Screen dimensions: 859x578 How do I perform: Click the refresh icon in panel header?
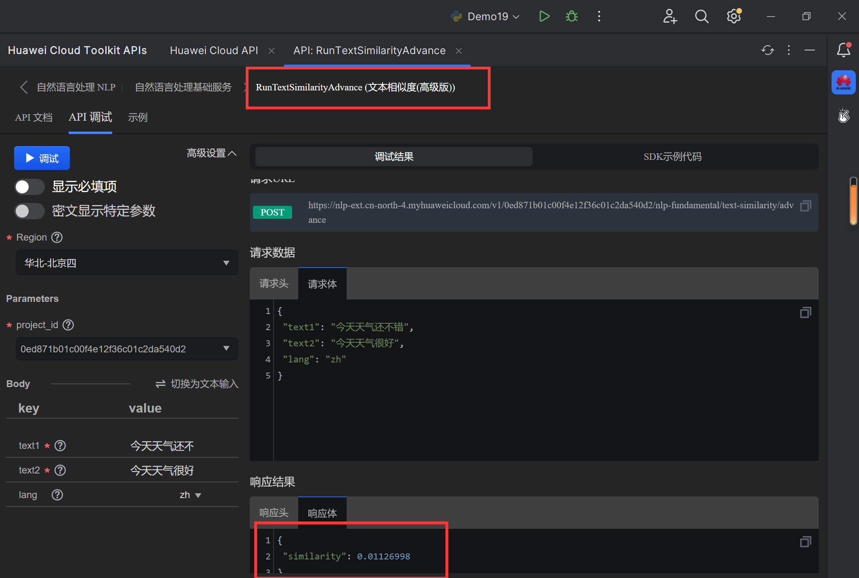tap(767, 50)
